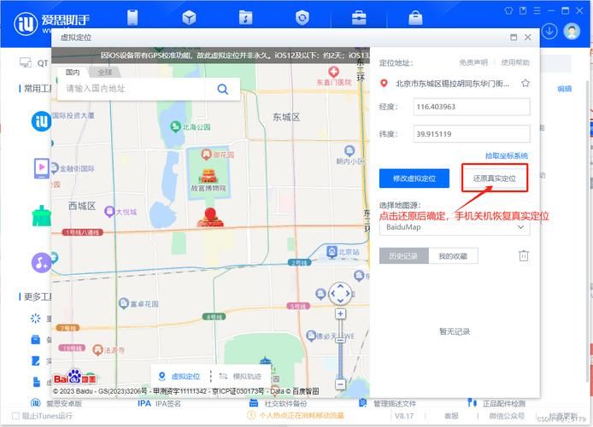Screen dimensions: 593x427
Task: Click the red location pin on map
Action: 210,214
